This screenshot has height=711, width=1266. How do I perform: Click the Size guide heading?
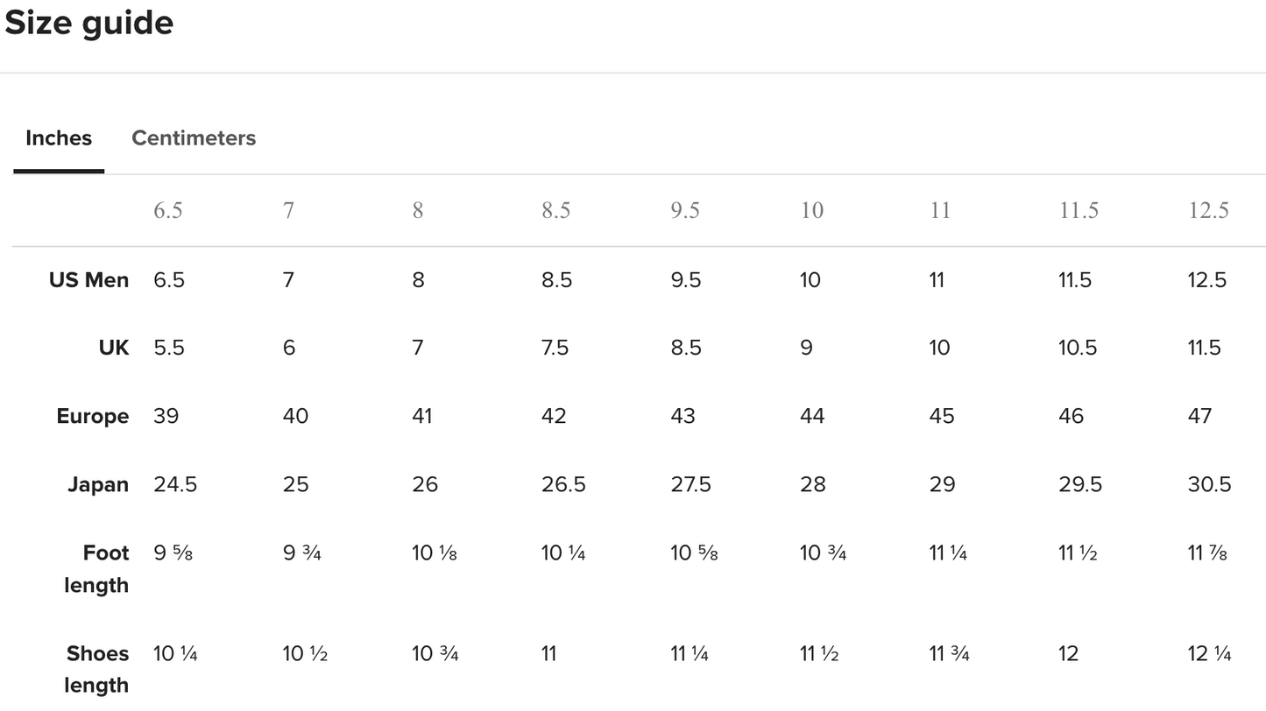pos(89,23)
